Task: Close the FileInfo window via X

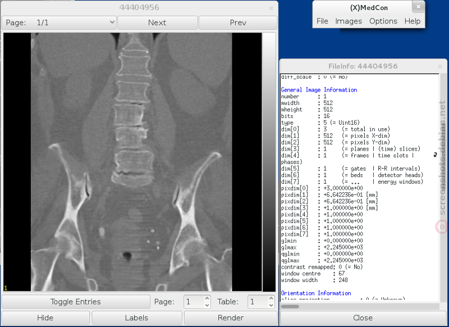Action: pos(440,66)
